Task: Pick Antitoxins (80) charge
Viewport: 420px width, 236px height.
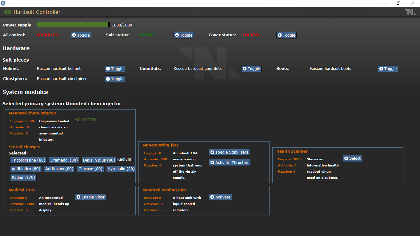Action: pos(59,169)
